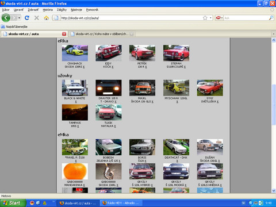Viewport: 276px width, 207px height.
Task: Open the Upraviť menu
Action: click(18, 10)
